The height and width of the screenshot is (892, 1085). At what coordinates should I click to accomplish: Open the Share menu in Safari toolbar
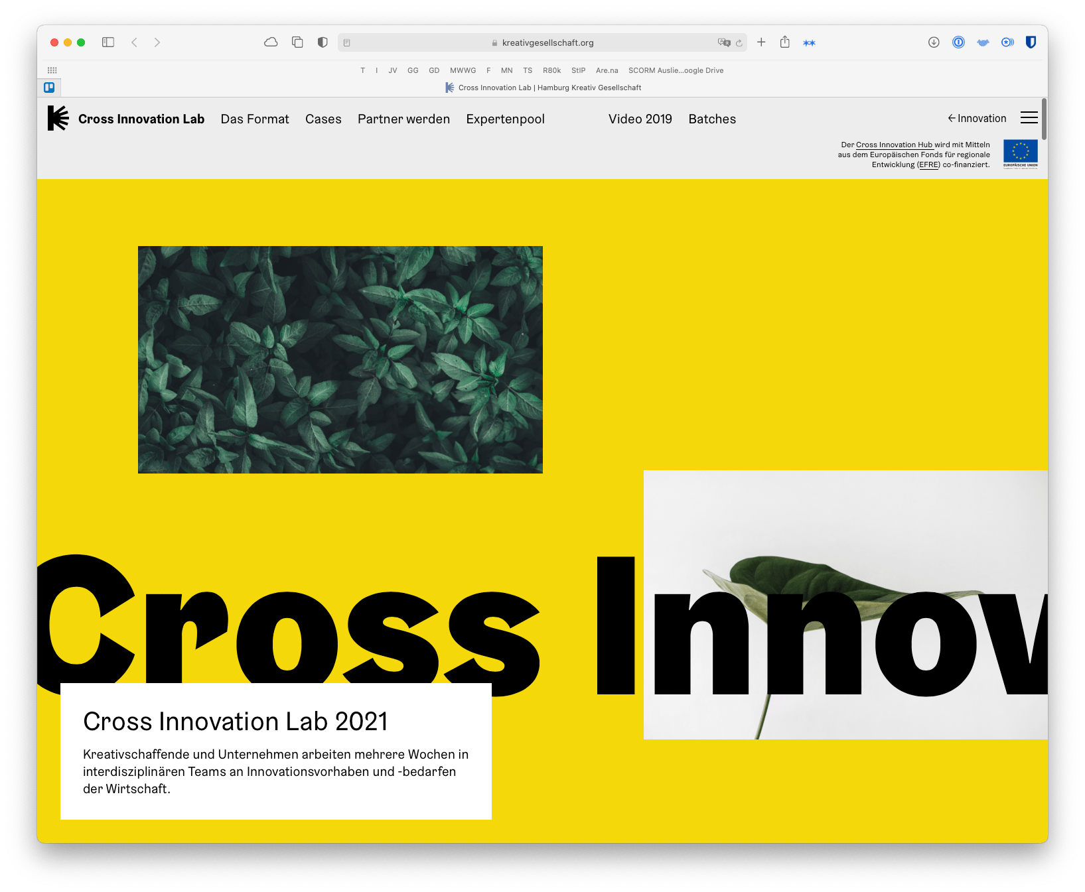coord(785,42)
